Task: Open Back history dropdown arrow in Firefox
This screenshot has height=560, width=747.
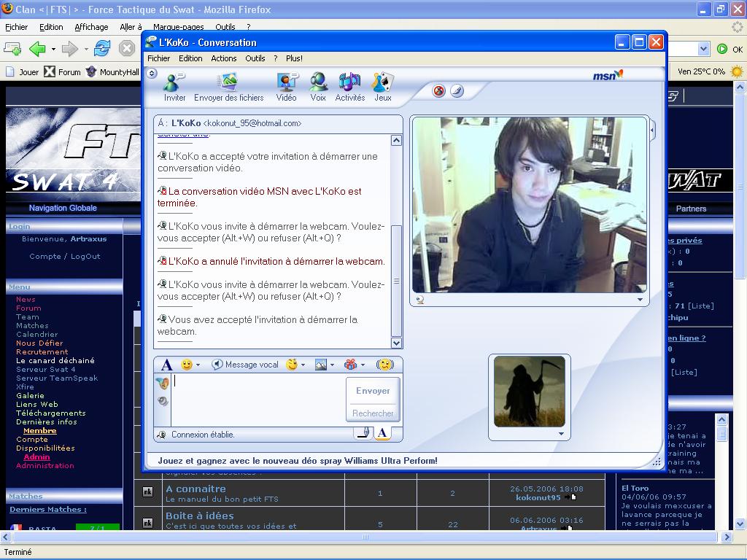Action: click(x=53, y=49)
